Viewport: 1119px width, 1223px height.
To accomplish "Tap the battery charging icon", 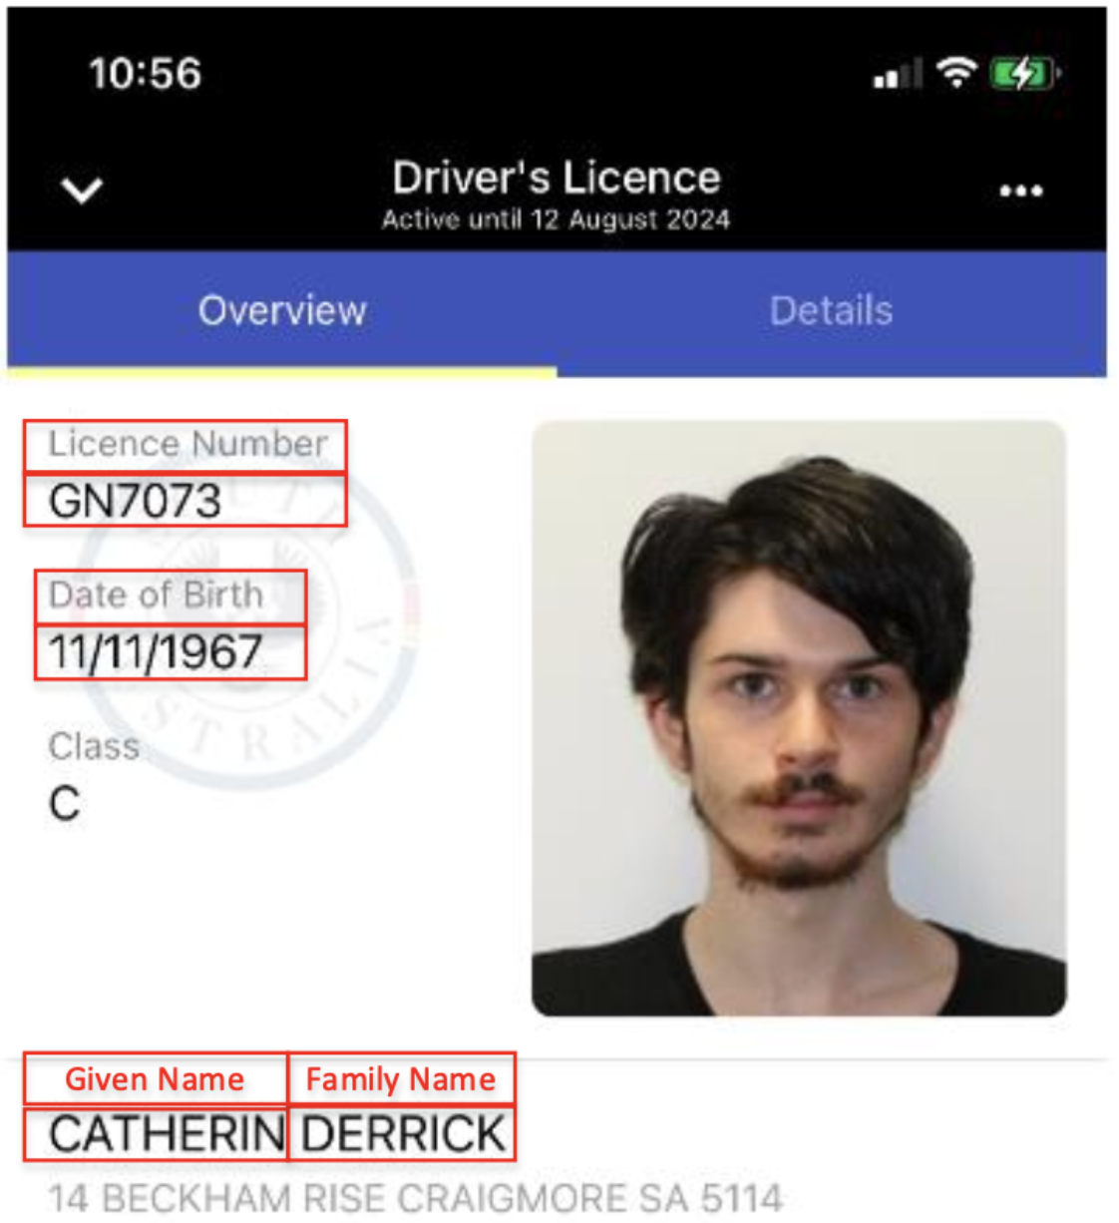I will (1024, 73).
